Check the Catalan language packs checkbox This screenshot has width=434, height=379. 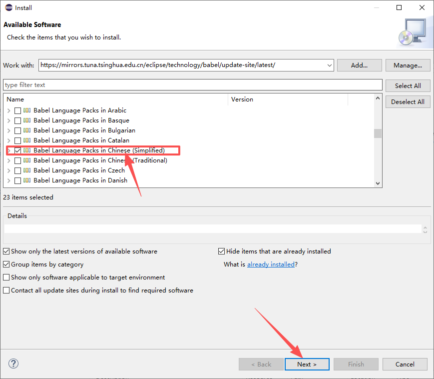pyautogui.click(x=17, y=140)
